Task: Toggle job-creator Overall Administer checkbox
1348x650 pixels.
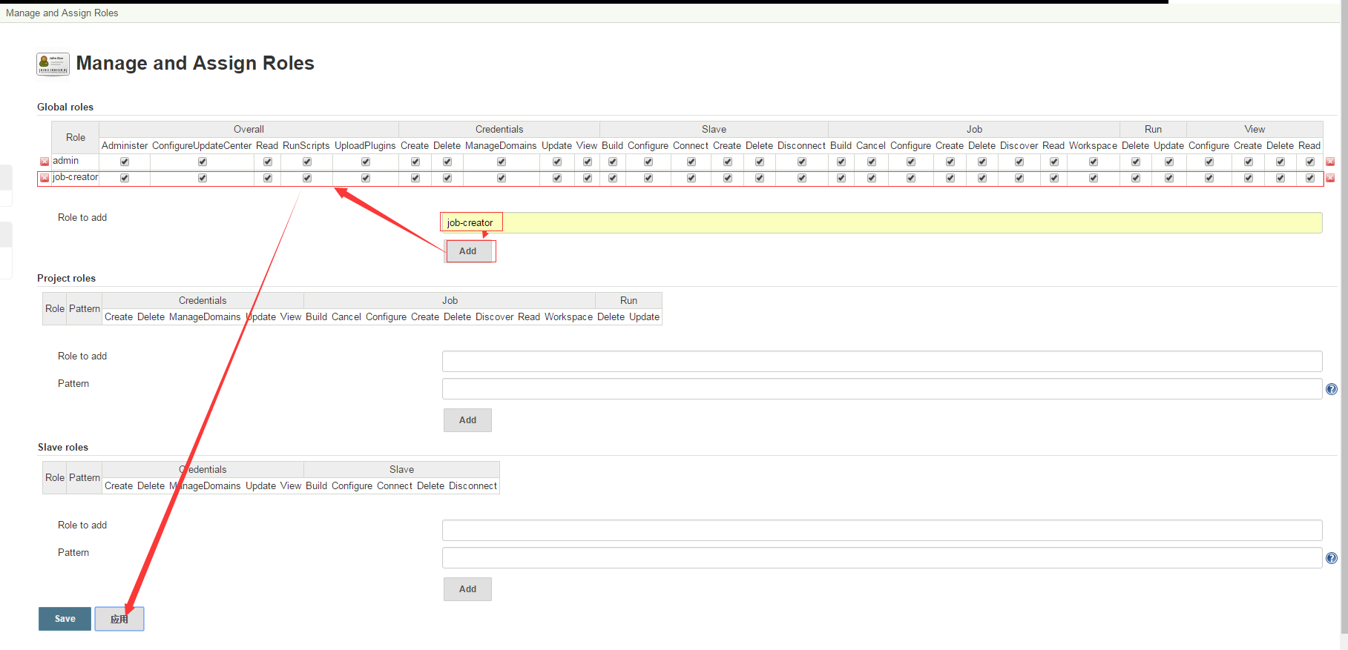Action: click(x=125, y=178)
